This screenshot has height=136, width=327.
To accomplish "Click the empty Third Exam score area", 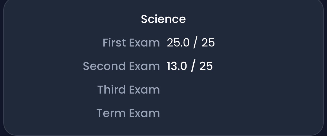I will point(190,90).
